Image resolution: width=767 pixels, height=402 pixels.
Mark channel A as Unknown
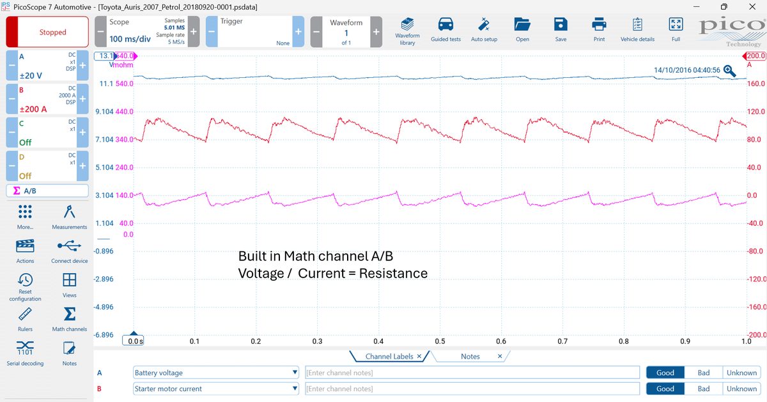coord(741,373)
